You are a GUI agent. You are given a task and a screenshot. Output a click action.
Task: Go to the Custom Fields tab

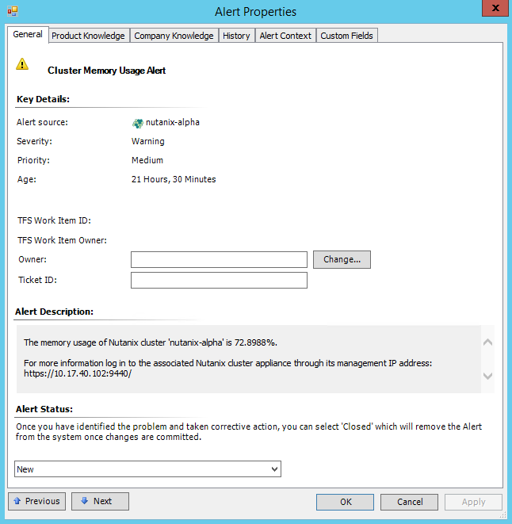(346, 36)
